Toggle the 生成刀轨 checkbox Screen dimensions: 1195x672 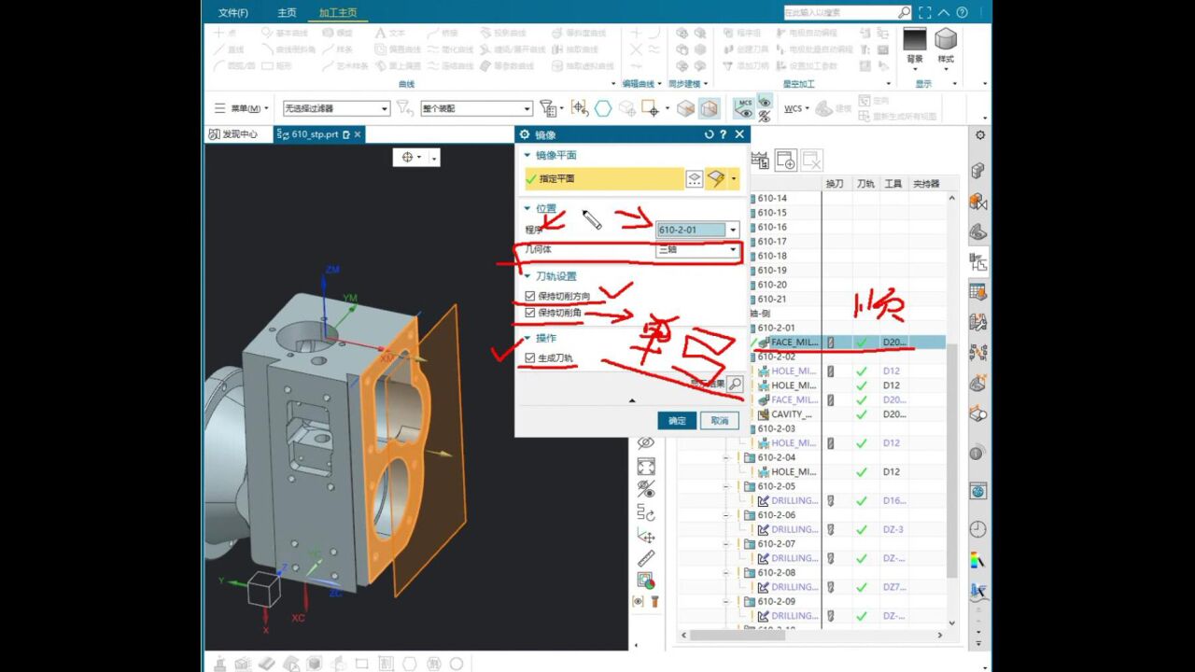tap(530, 357)
